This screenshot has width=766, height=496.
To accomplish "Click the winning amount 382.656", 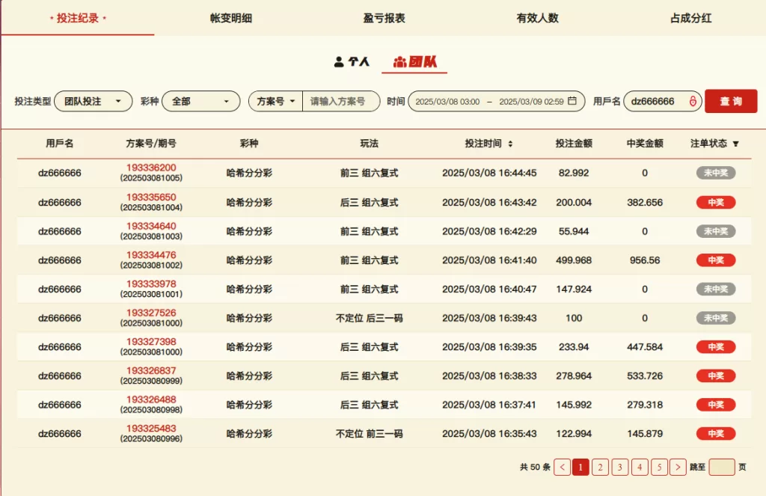I will [645, 202].
